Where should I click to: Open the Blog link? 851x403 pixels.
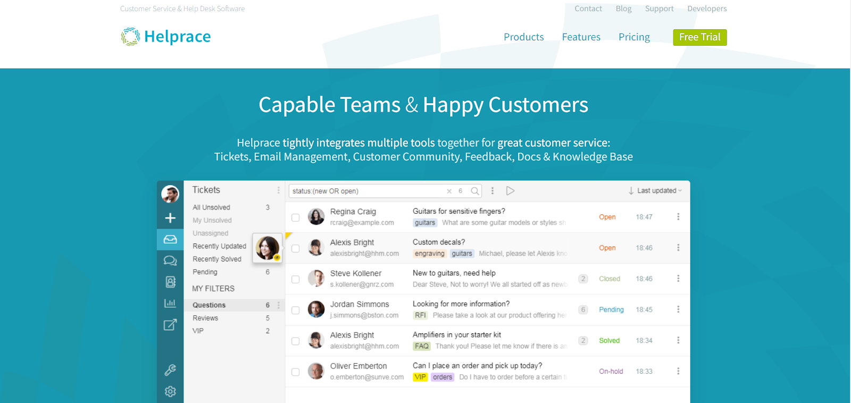point(624,9)
